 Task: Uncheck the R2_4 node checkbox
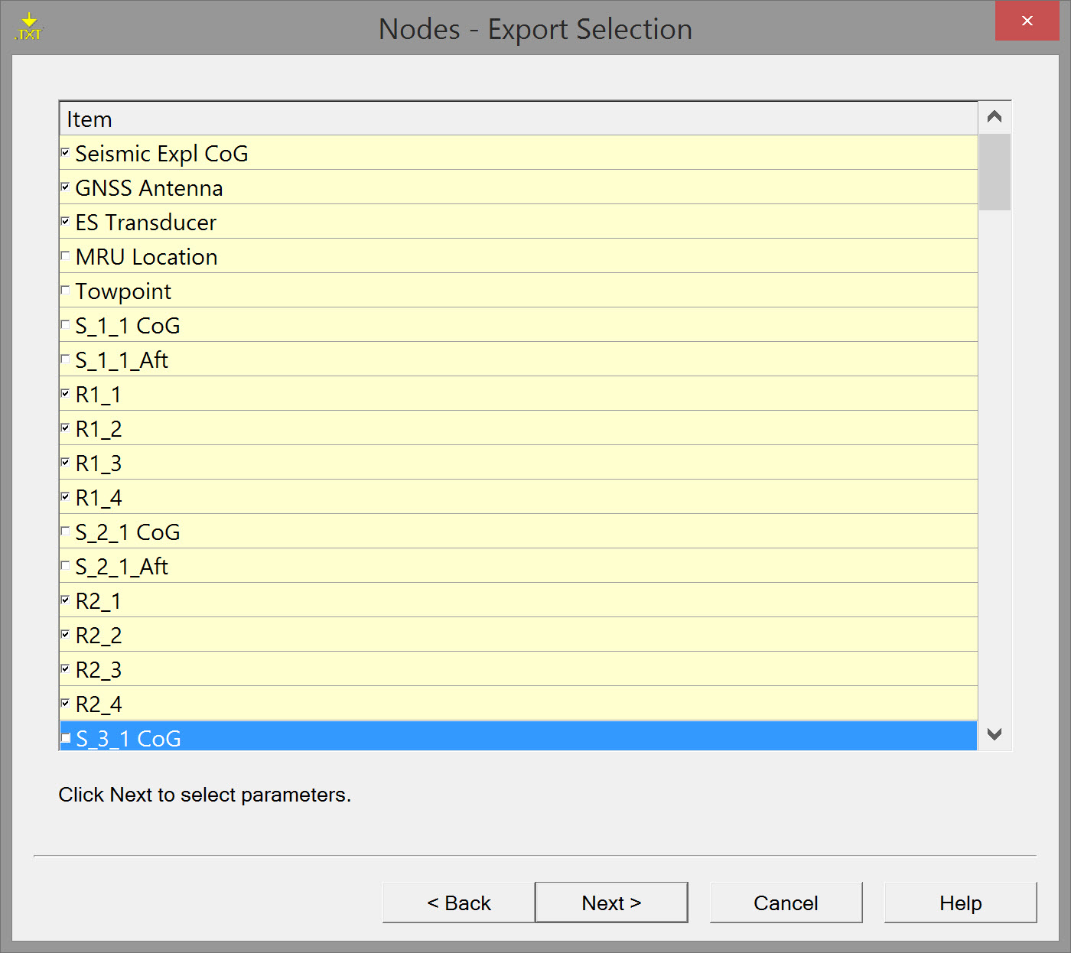click(x=65, y=704)
